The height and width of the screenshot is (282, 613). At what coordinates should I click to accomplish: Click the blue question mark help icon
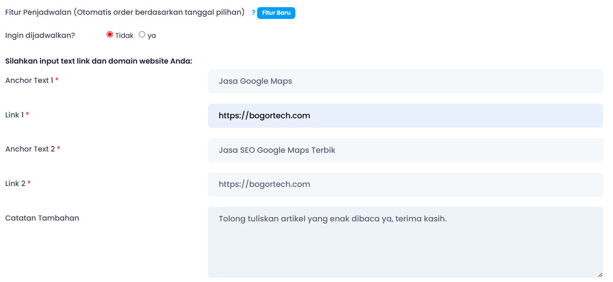click(x=253, y=13)
